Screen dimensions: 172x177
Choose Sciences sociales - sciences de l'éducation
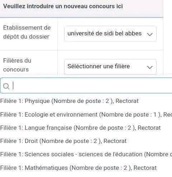pos(86,154)
